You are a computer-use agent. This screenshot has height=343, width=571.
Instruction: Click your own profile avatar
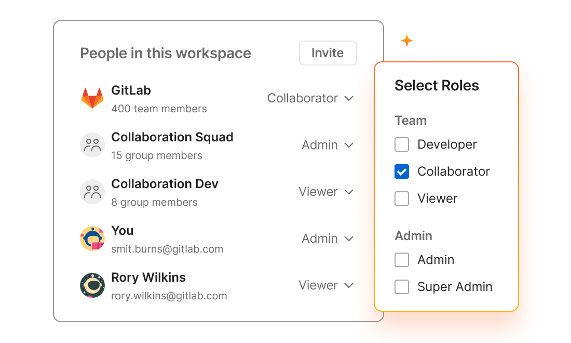point(92,239)
